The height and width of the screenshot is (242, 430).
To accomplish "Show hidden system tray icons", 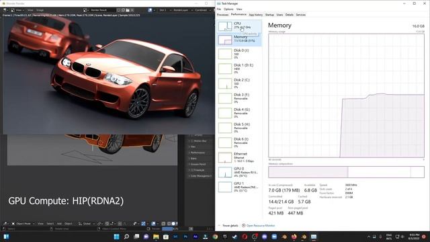I will (369, 237).
